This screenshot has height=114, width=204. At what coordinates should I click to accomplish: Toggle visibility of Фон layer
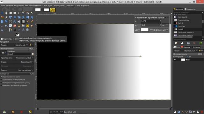tap(175, 60)
